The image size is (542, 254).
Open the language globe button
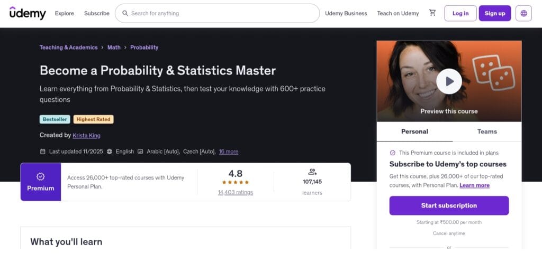pos(523,13)
